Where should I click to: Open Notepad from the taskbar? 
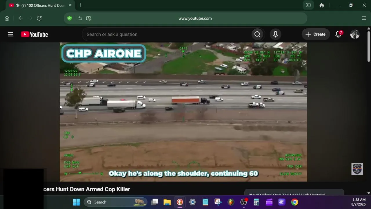(205, 202)
